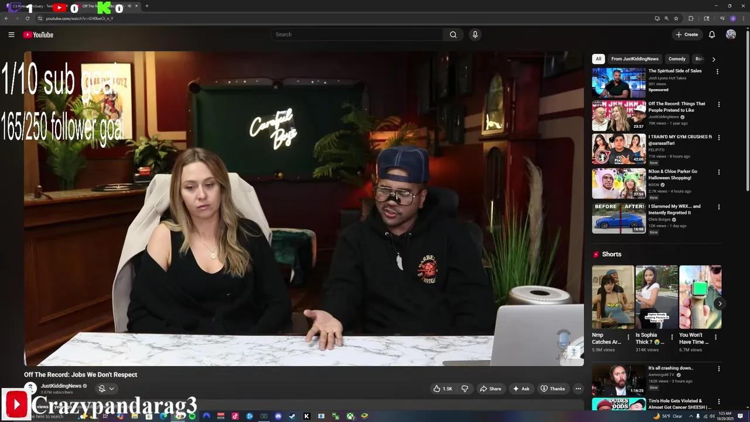Open browser extensions puzzle icon
This screenshot has width=750, height=422.
click(691, 18)
